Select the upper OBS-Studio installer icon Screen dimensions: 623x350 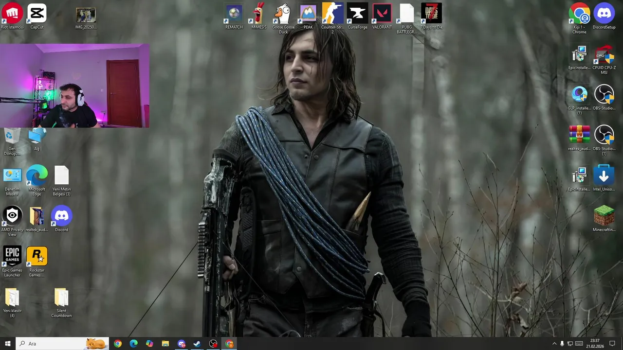point(604,98)
